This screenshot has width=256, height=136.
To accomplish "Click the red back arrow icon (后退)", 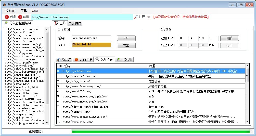I will coord(7,17).
